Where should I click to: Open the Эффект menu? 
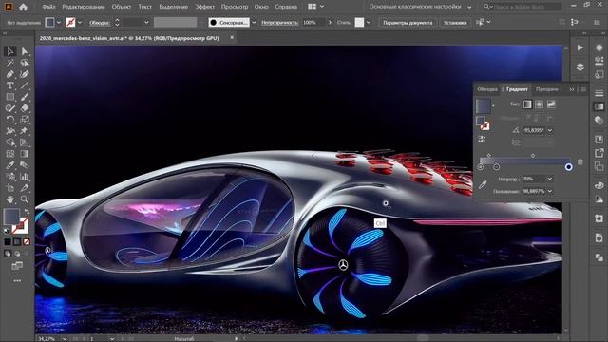pos(205,7)
